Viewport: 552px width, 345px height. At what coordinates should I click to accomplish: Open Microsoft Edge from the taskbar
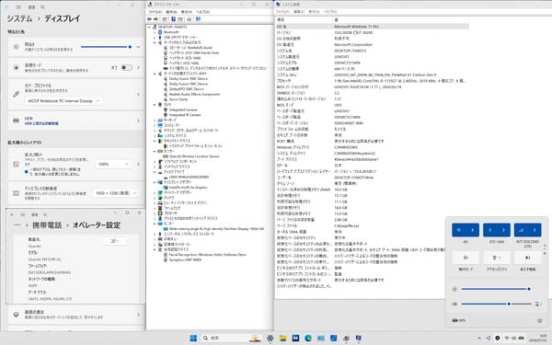pos(308,338)
